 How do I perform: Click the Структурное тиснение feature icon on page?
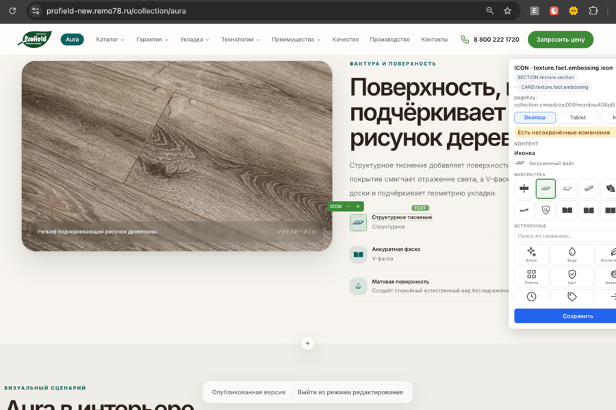click(358, 223)
